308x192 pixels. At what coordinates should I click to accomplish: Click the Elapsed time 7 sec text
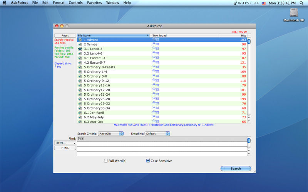(63, 65)
